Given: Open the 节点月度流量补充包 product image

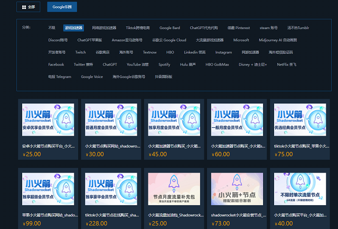Looking at the screenshot, I should pos(174,189).
